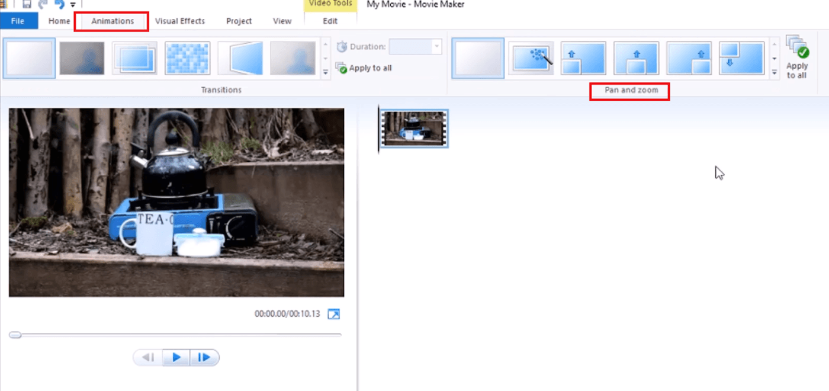This screenshot has height=391, width=829.
Task: Select the Crossfade transition with overlapping frames
Action: coord(134,57)
